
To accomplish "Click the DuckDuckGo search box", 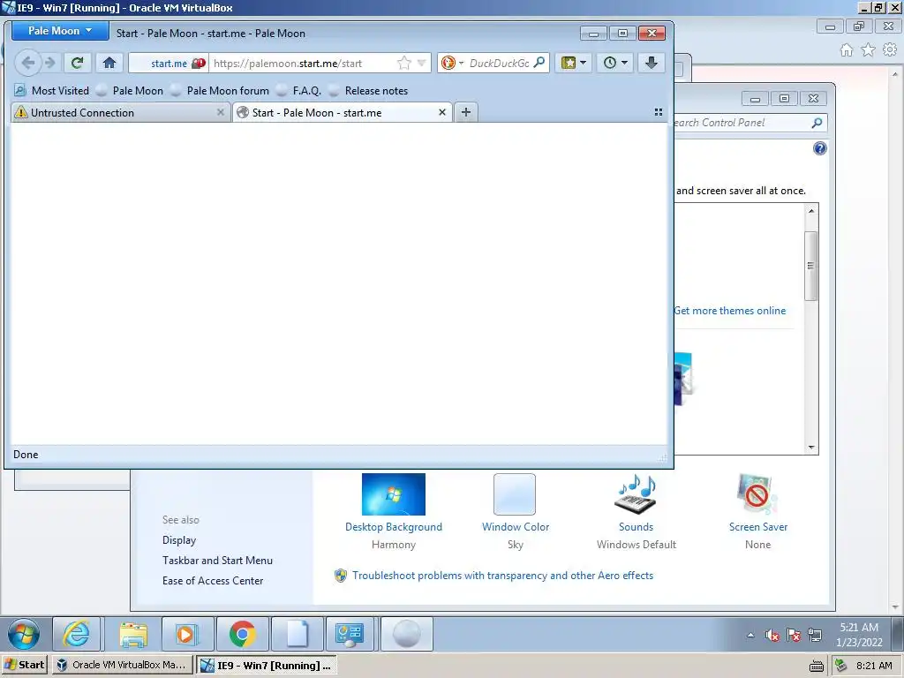I will click(x=499, y=64).
